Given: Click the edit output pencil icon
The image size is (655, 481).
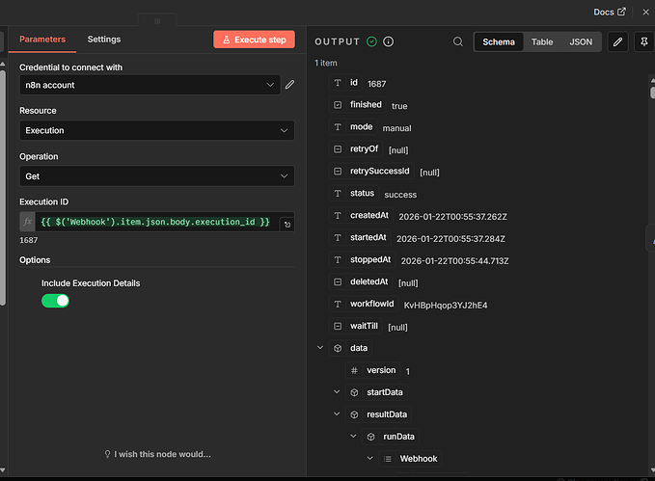Looking at the screenshot, I should tap(618, 42).
